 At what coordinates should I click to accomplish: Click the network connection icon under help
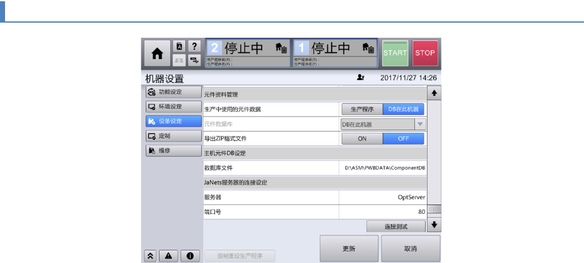pos(194,60)
